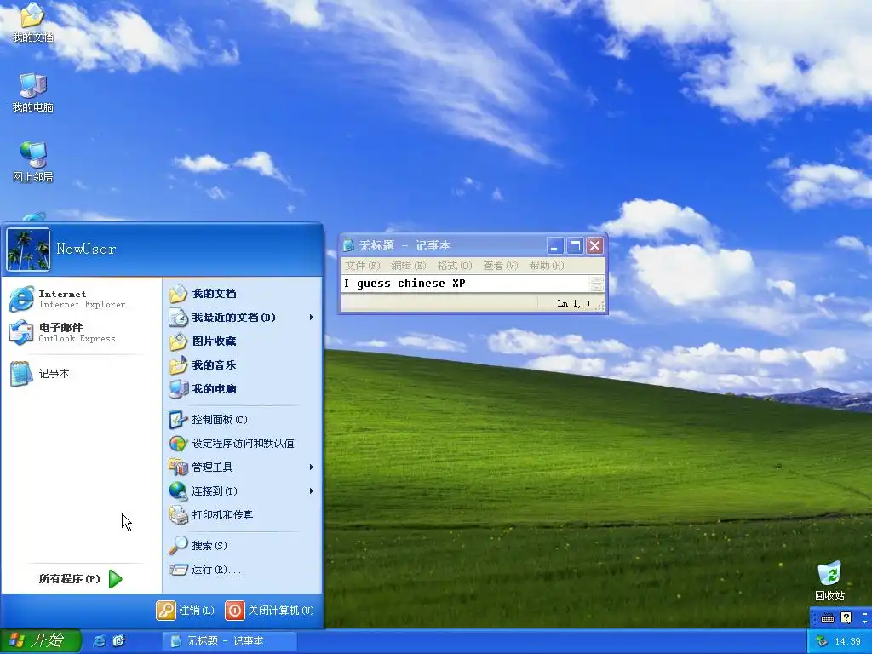Select 网上邻居 desktop icon

point(33,163)
